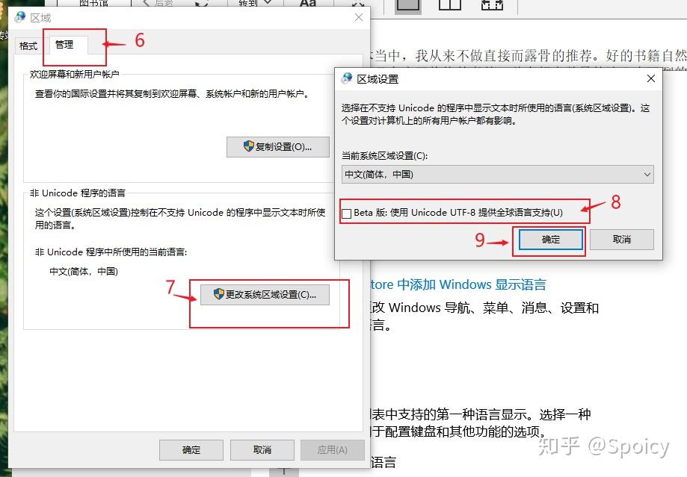Screen dimensions: 687x477
Task: Select the single-page view icon in reader toolbar
Action: [408, 4]
